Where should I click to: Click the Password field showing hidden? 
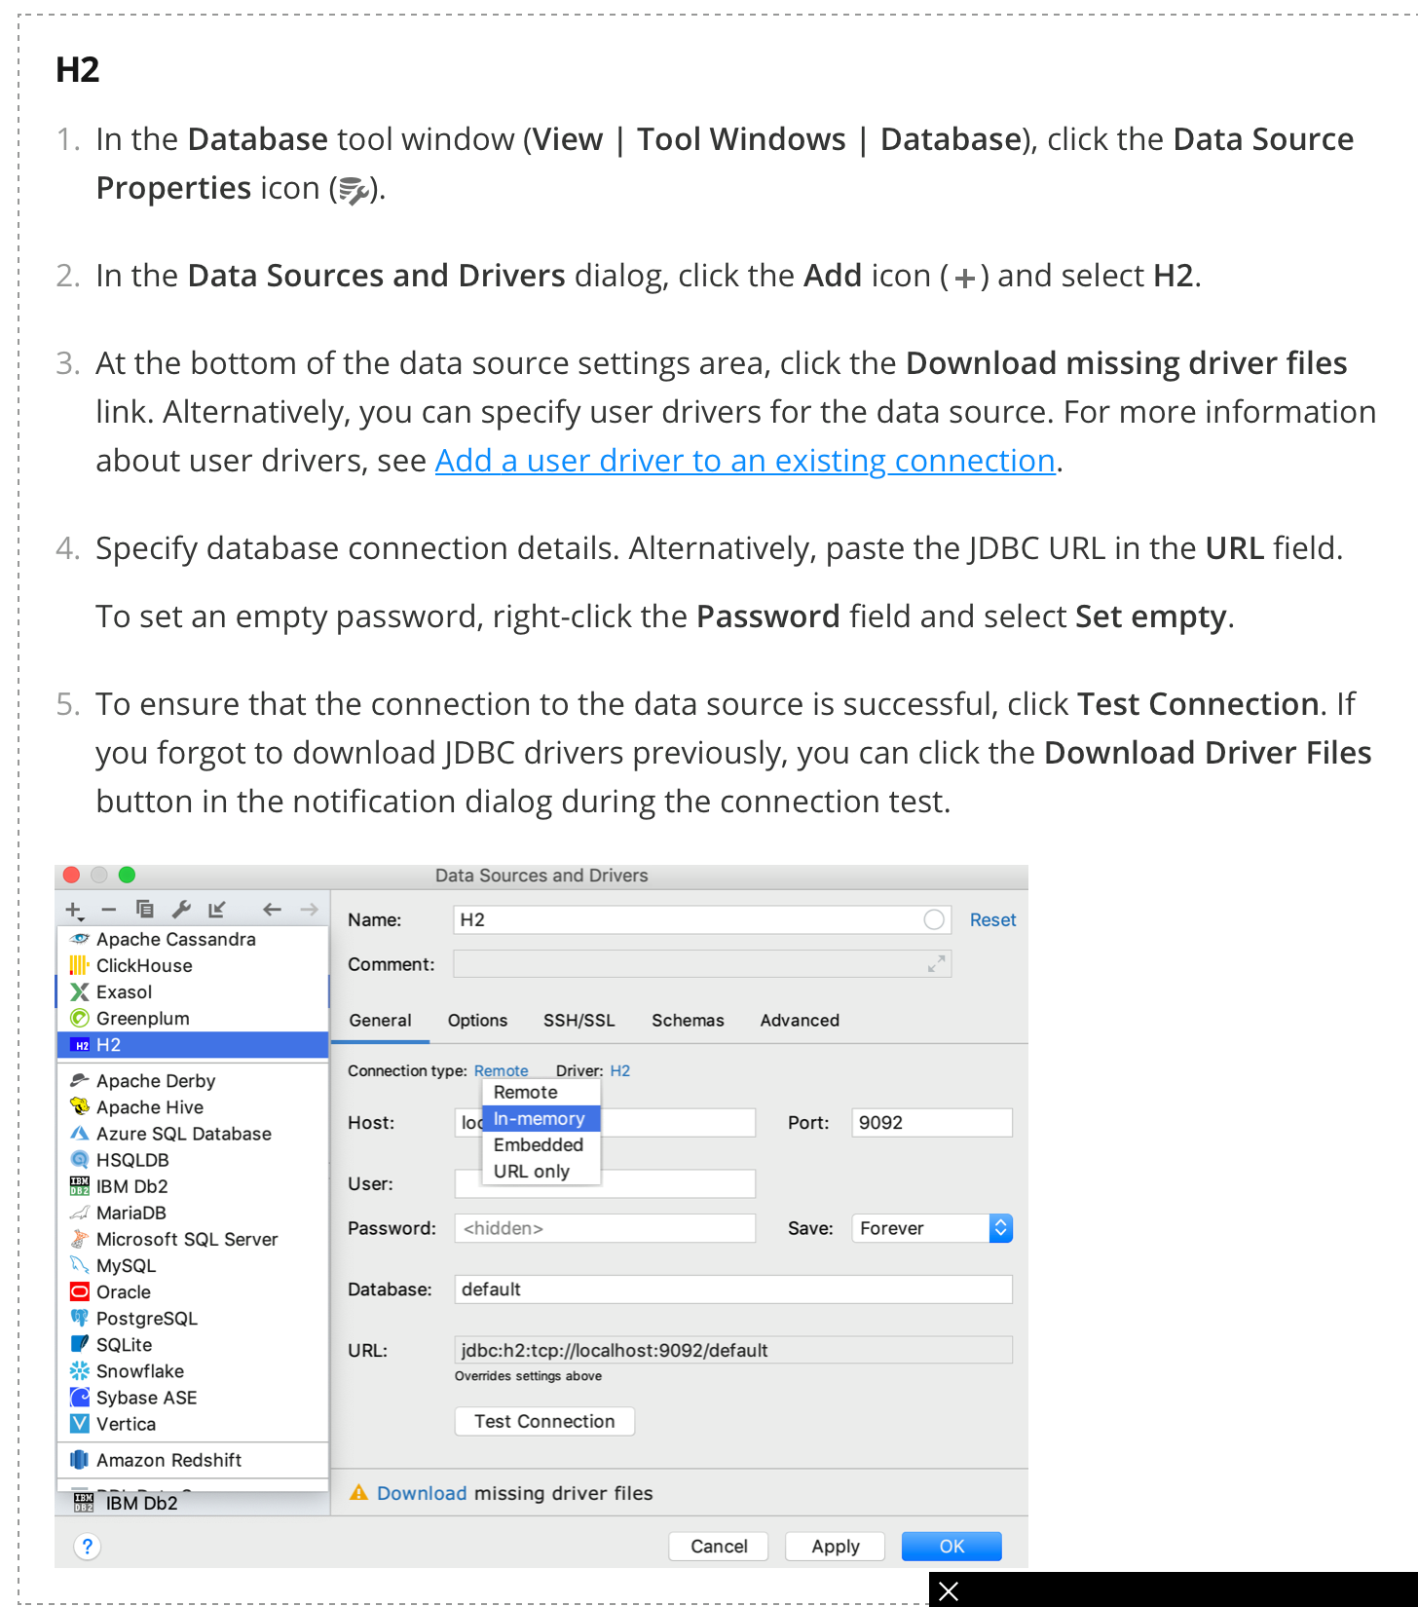605,1229
